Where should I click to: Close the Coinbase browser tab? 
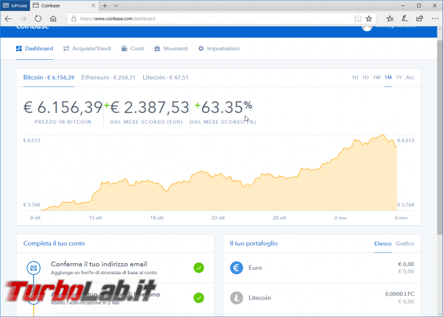[x=93, y=5]
